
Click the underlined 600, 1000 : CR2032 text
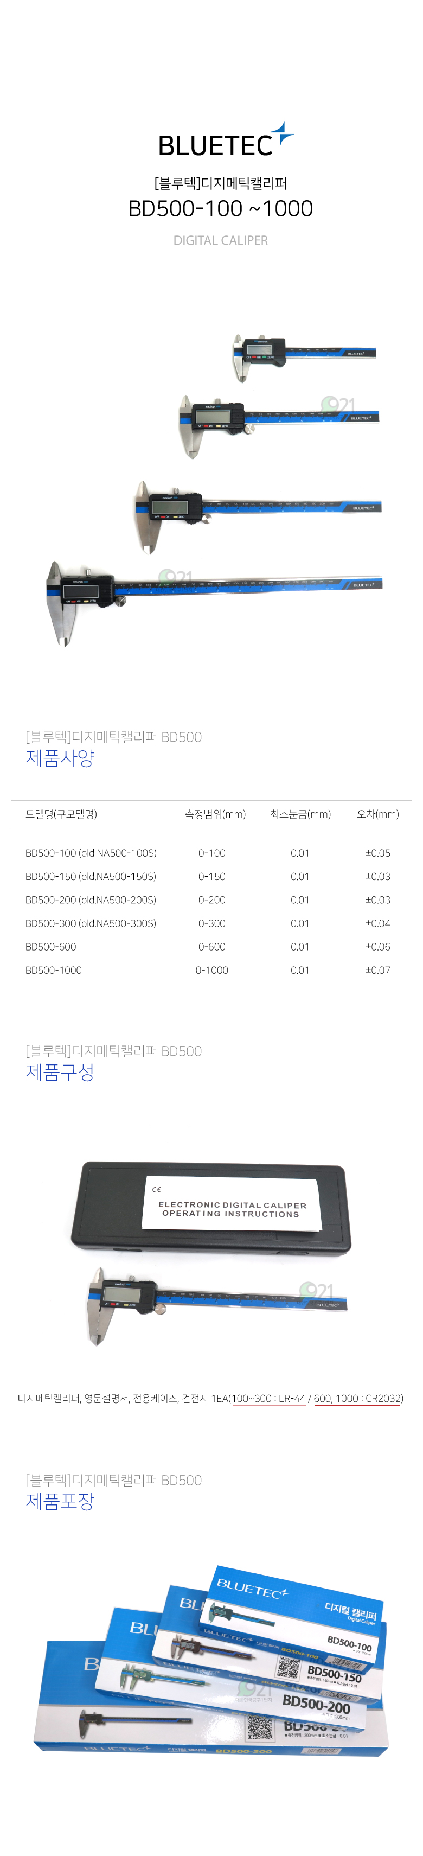[357, 1399]
